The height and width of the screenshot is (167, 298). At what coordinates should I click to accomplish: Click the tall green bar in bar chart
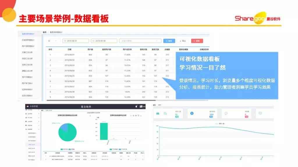point(104,131)
